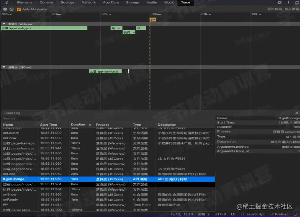Click the Description column header
This screenshot has height=217, width=300.
click(x=167, y=125)
